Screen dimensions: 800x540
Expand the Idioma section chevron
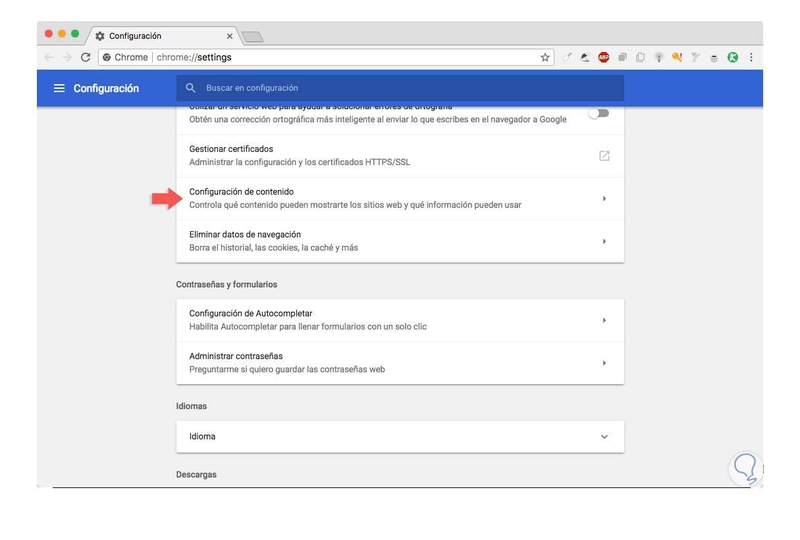coord(604,437)
